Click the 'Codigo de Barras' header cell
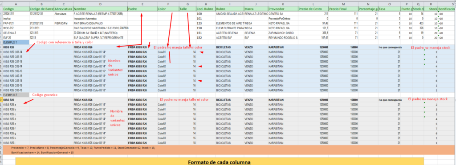This screenshot has height=165, width=456. [x=41, y=9]
